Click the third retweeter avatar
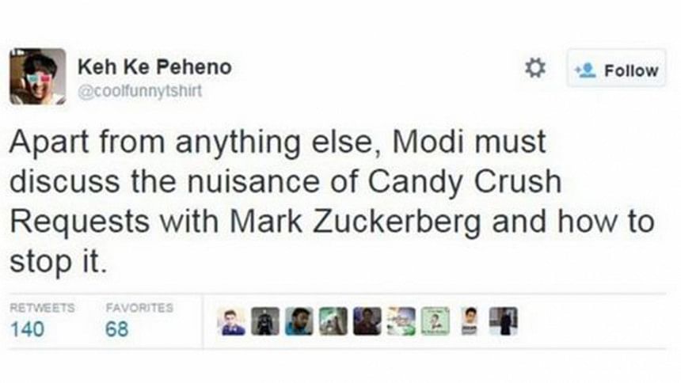Viewport: 681px width, 383px height. (x=299, y=321)
